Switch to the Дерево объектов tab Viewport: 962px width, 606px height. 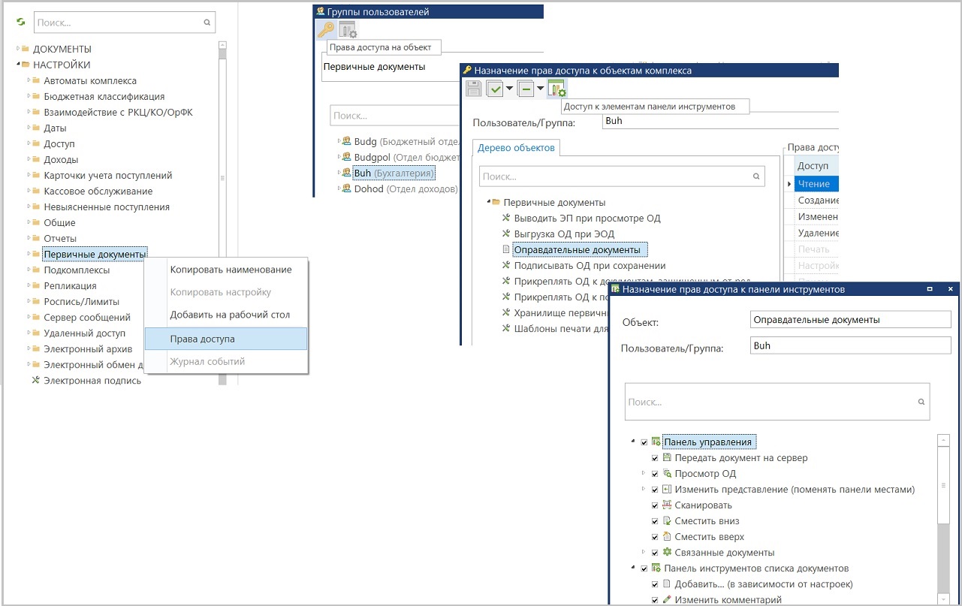pos(516,148)
